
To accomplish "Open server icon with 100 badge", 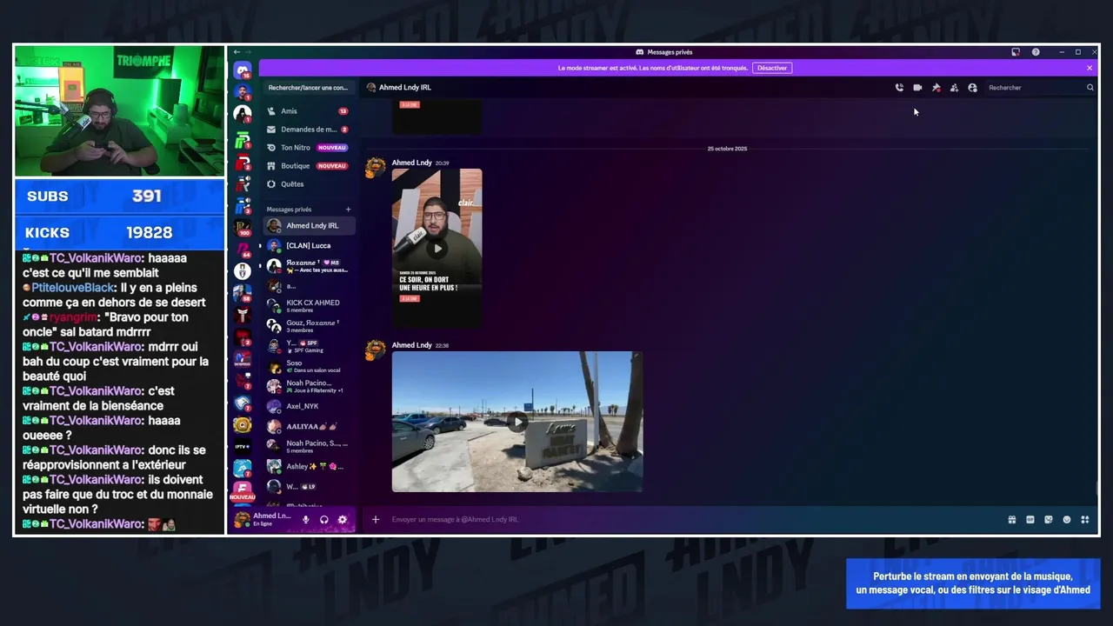I will pos(243,227).
